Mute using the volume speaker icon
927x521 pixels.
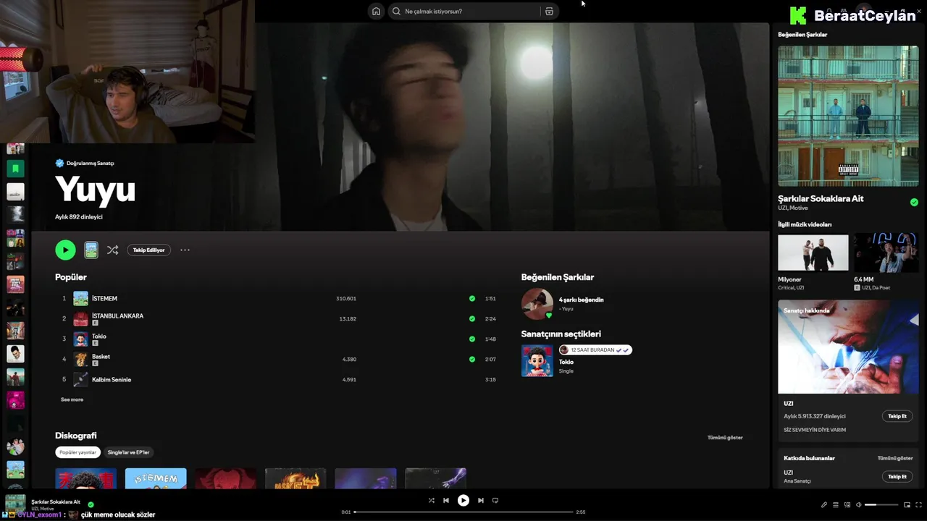[x=858, y=504]
